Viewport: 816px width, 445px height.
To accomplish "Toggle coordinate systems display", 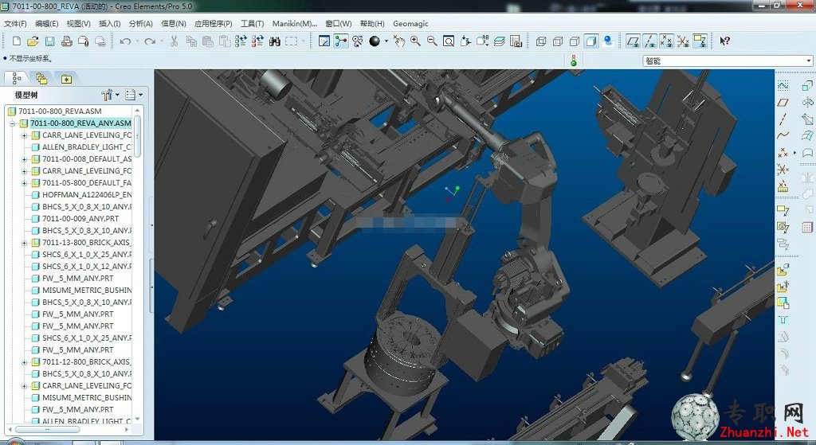I will 683,41.
